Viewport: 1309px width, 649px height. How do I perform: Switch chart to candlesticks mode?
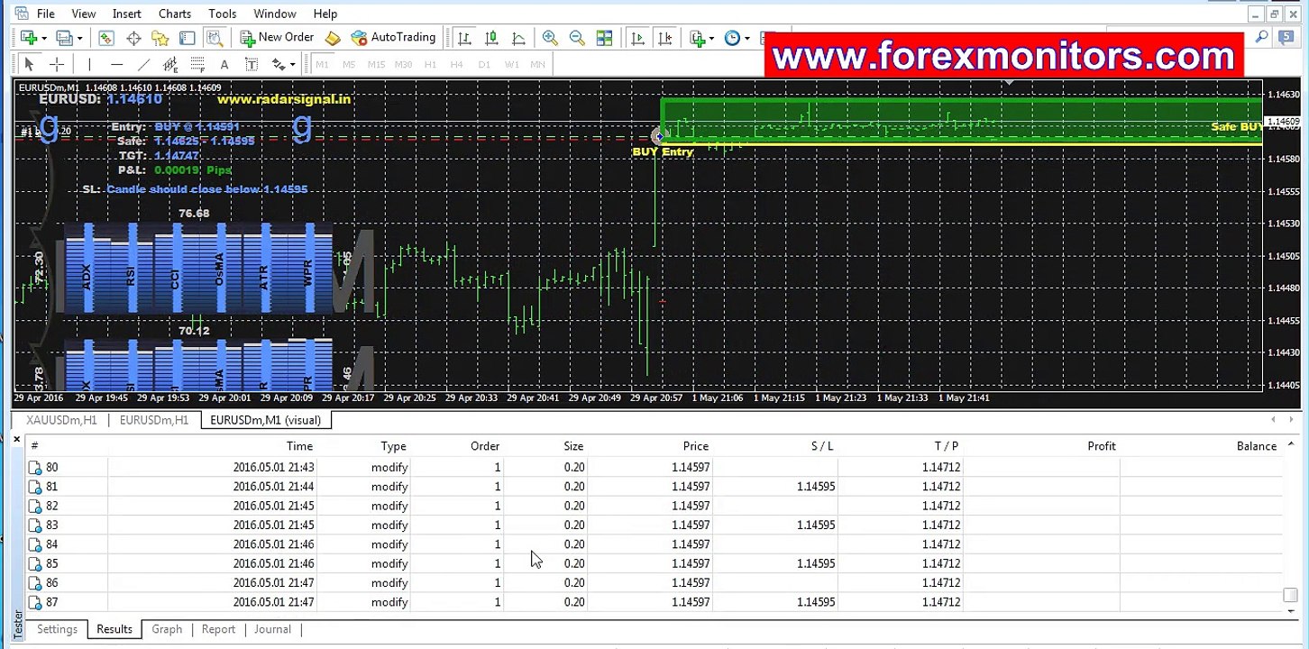point(491,38)
